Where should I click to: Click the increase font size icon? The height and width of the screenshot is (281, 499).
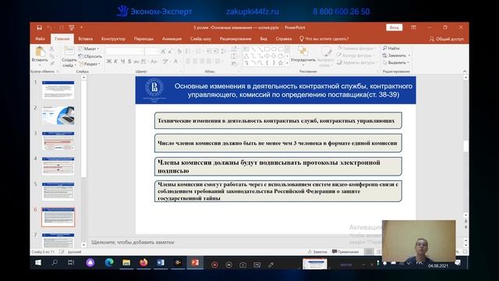click(163, 52)
